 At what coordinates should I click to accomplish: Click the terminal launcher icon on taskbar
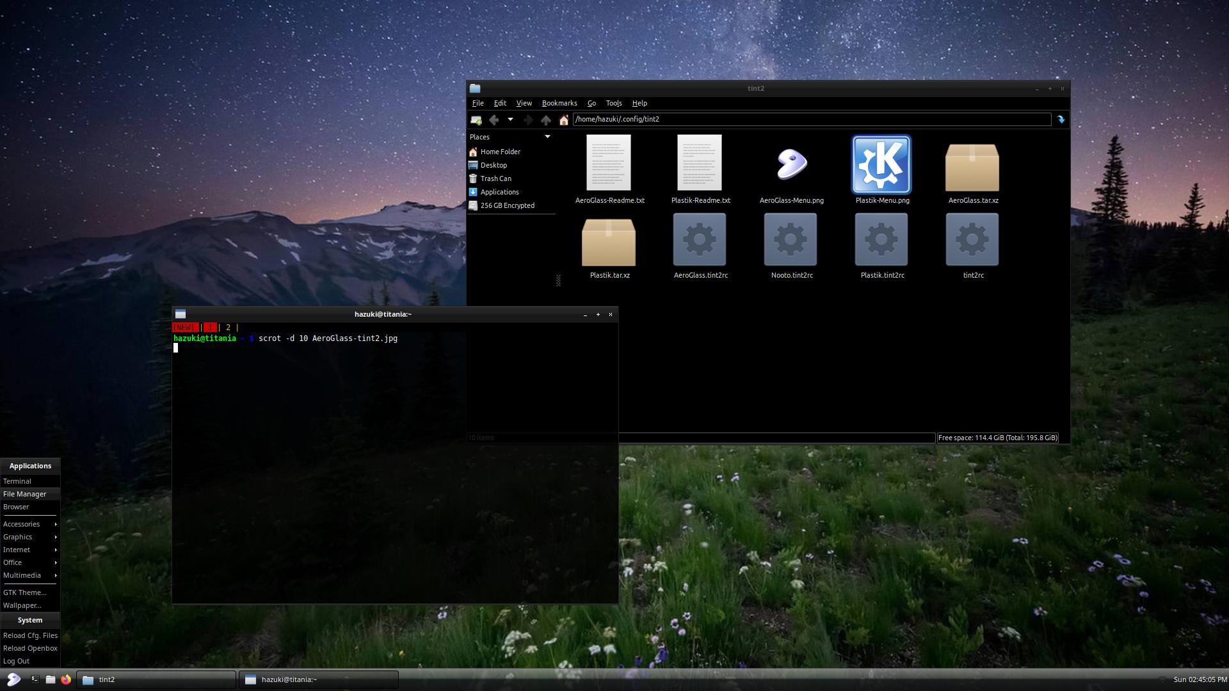coord(35,679)
